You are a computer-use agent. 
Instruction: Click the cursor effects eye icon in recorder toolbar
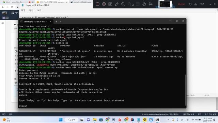click(x=151, y=4)
